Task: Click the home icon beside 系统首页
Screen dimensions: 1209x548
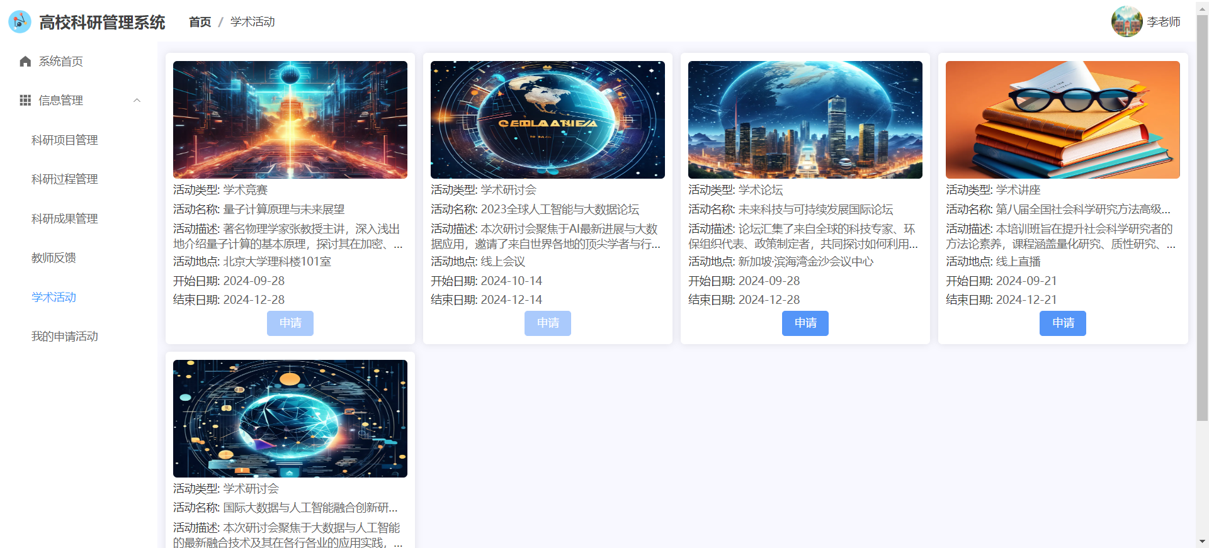Action: click(x=25, y=61)
